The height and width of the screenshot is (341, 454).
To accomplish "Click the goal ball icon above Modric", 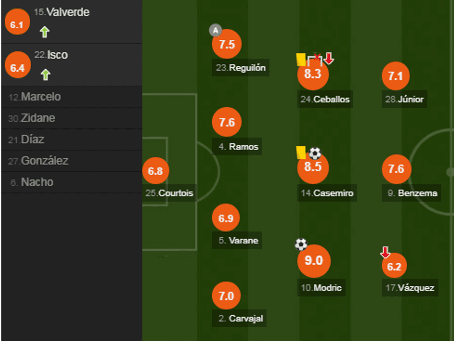I will pyautogui.click(x=301, y=244).
